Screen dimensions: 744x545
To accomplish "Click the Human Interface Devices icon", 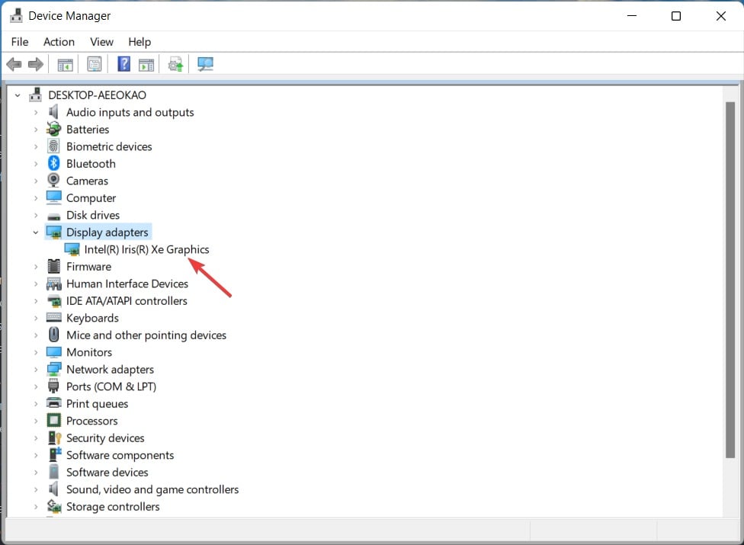I will pyautogui.click(x=53, y=284).
